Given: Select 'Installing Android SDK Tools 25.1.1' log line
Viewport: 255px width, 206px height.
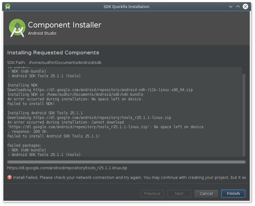Looking at the screenshot, I should pos(45,113).
